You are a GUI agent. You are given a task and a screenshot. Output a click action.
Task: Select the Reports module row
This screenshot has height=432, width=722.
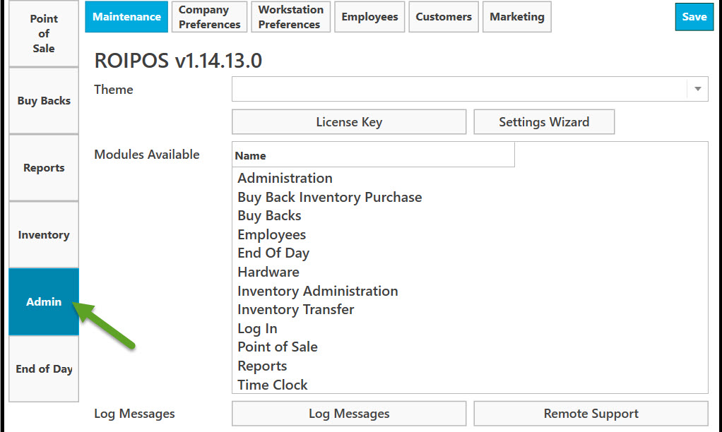pyautogui.click(x=263, y=366)
